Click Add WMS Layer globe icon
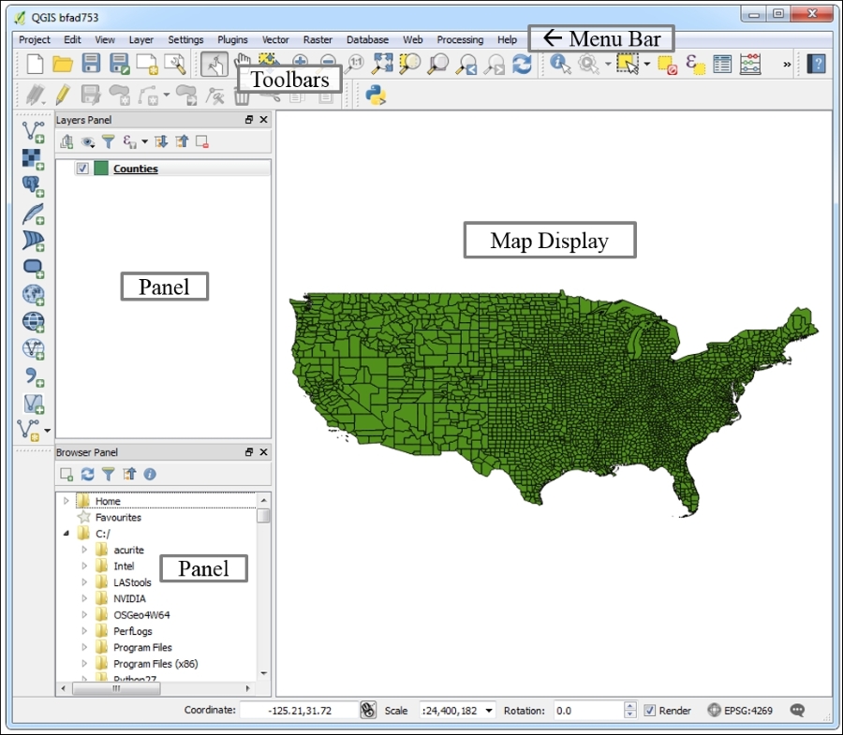The image size is (843, 735). pyautogui.click(x=34, y=294)
